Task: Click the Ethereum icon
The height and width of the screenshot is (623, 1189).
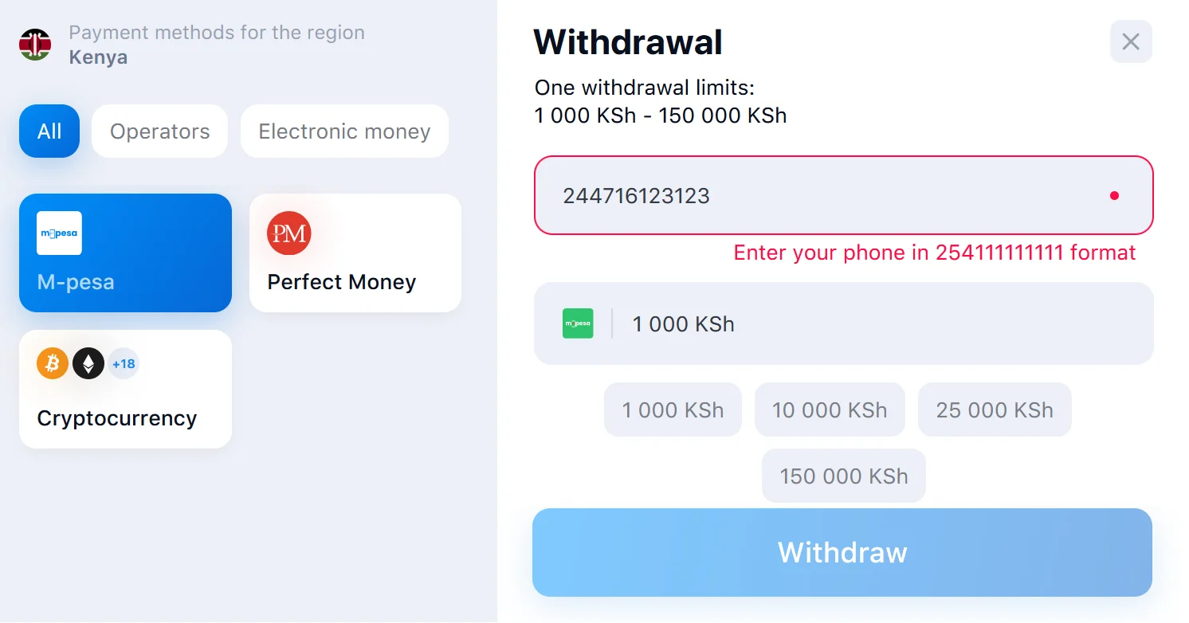Action: pos(88,364)
